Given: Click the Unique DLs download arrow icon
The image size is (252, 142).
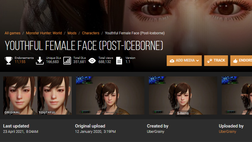Looking at the screenshot, I should [x=40, y=61].
